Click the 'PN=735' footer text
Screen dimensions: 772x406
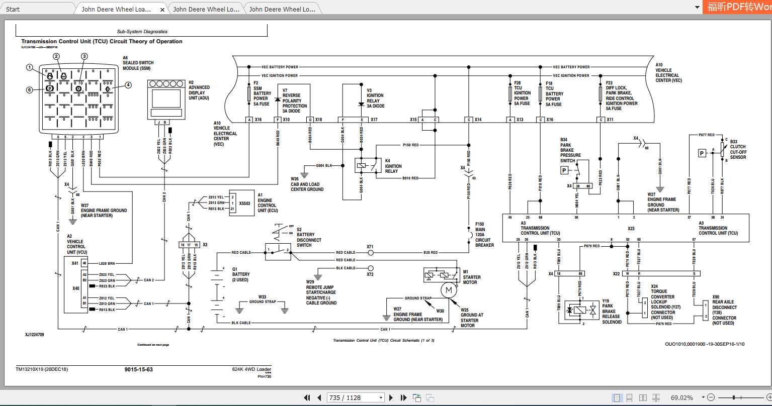click(264, 376)
